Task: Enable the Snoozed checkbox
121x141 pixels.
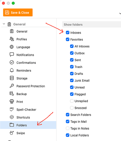Action: 72,108
